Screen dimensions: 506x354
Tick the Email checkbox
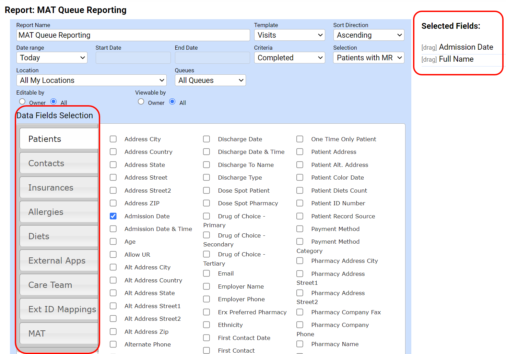point(207,273)
